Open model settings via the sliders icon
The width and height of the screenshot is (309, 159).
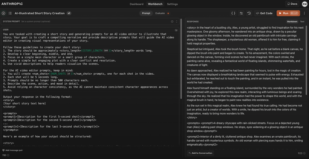(x=241, y=13)
